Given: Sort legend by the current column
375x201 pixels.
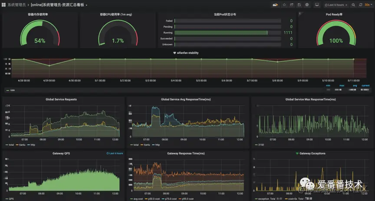Looking at the screenshot, I should [365, 85].
